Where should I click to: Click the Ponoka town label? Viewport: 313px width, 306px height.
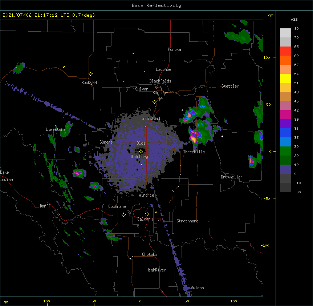(174, 49)
